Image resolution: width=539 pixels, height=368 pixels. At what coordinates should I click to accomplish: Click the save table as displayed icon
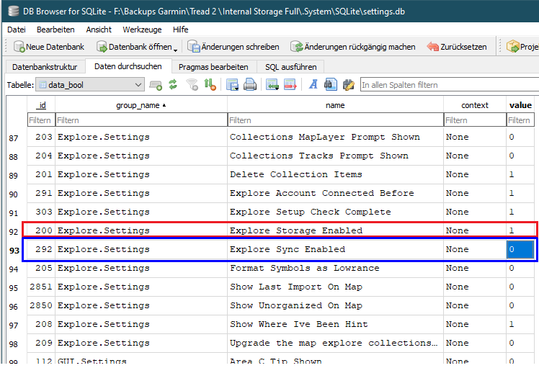pos(233,84)
